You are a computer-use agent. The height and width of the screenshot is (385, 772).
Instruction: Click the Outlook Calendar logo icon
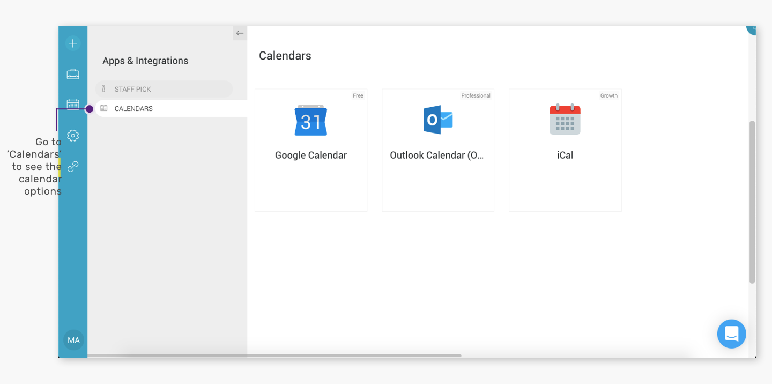[438, 120]
